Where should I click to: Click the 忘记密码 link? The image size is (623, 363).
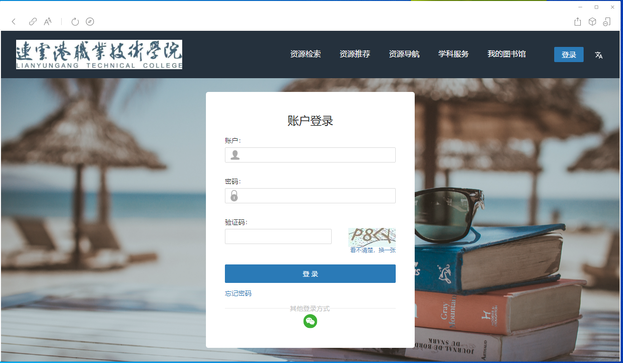coord(238,293)
